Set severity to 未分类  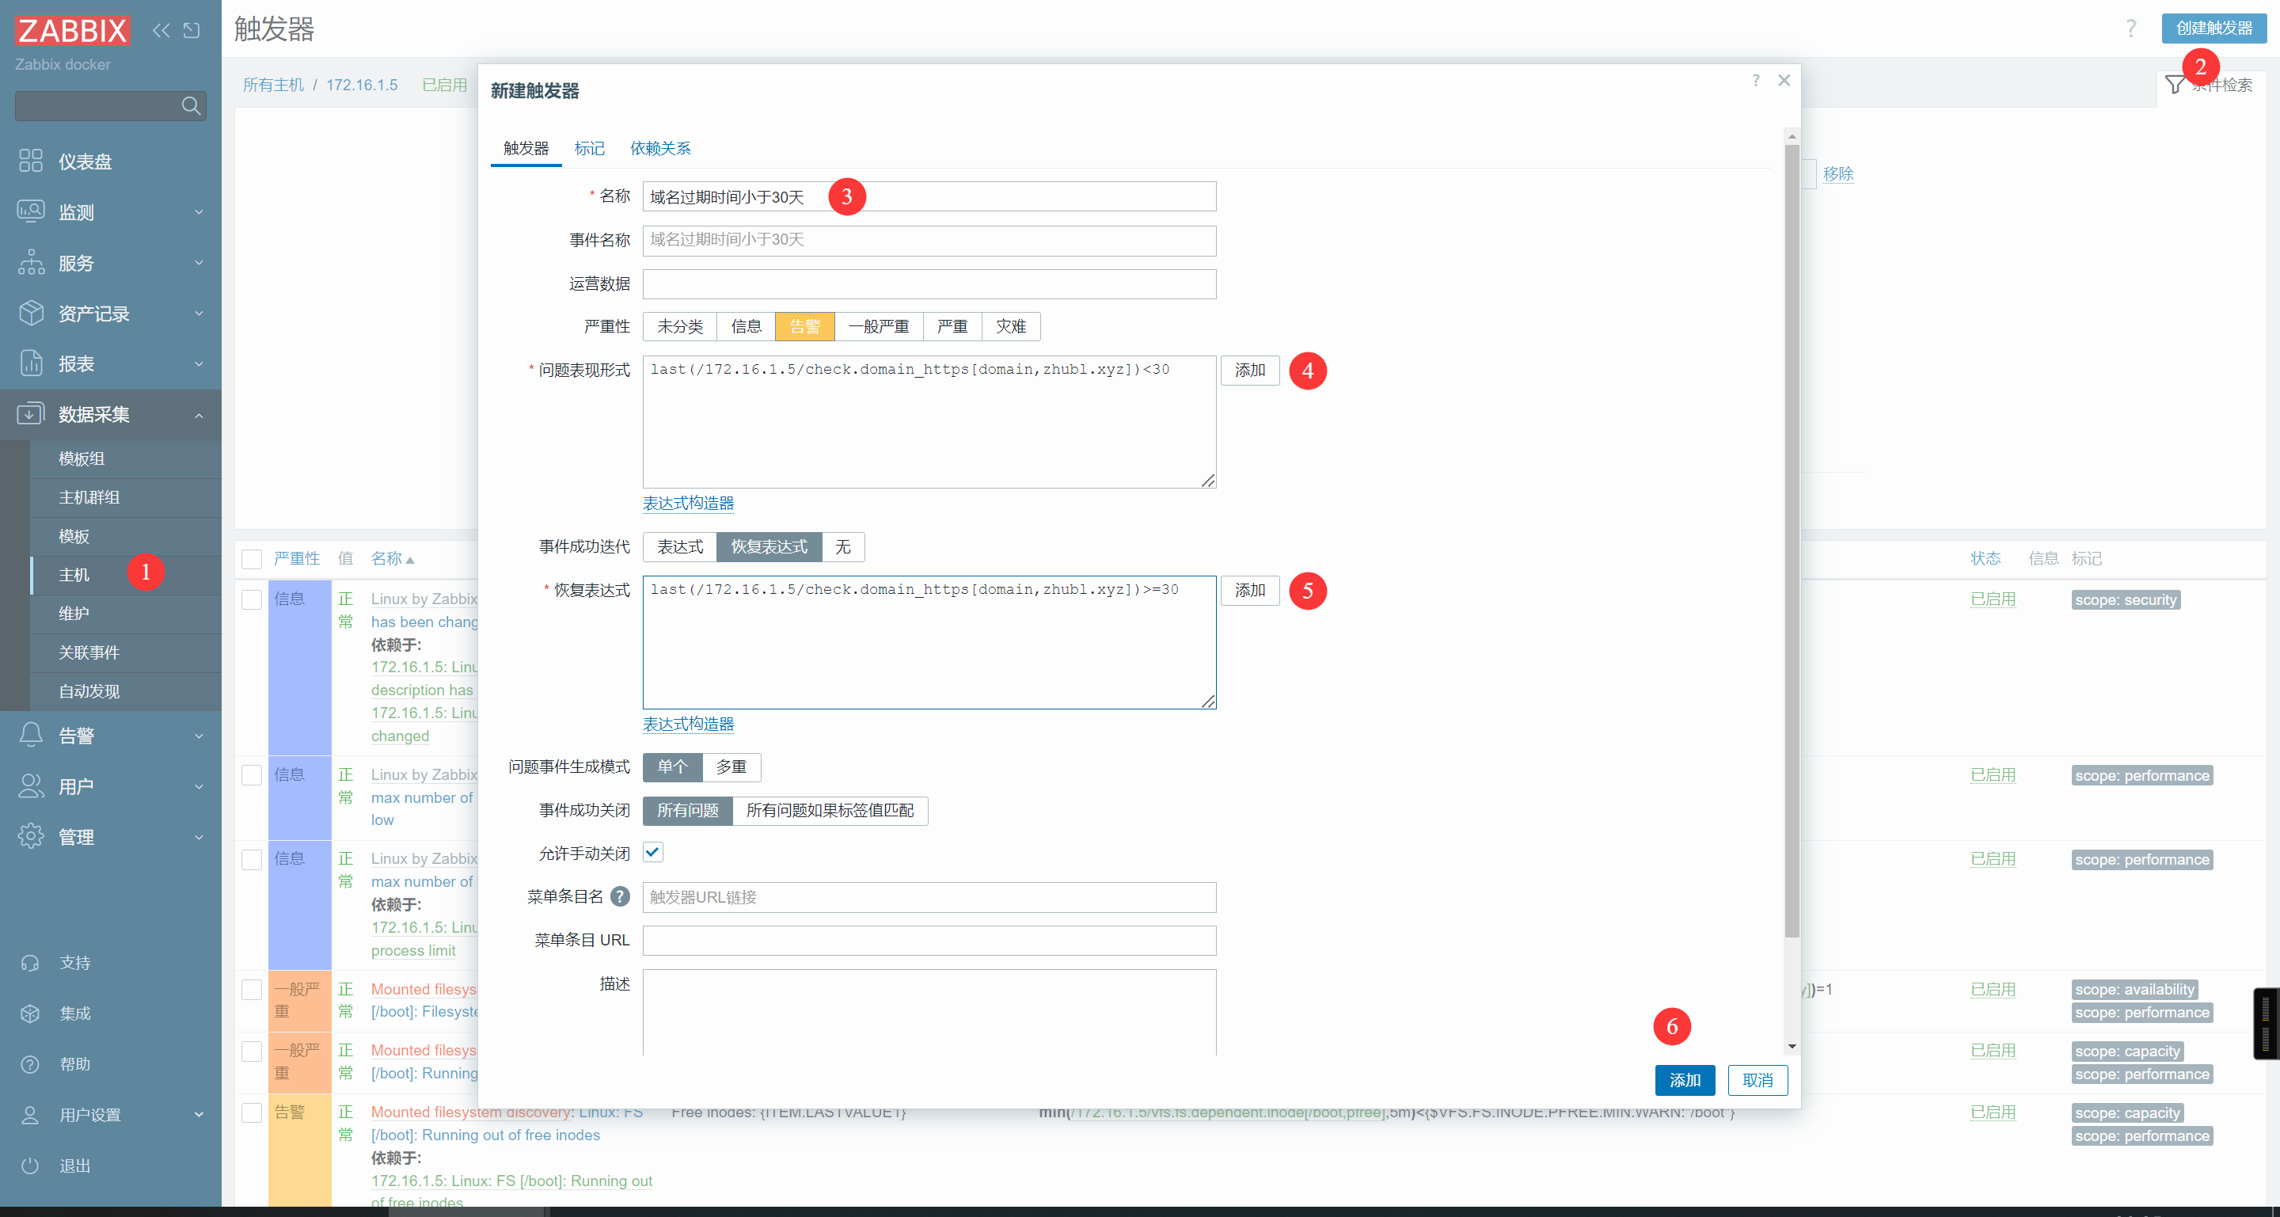tap(680, 326)
